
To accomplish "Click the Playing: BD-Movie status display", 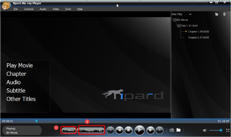I will 22,130.
